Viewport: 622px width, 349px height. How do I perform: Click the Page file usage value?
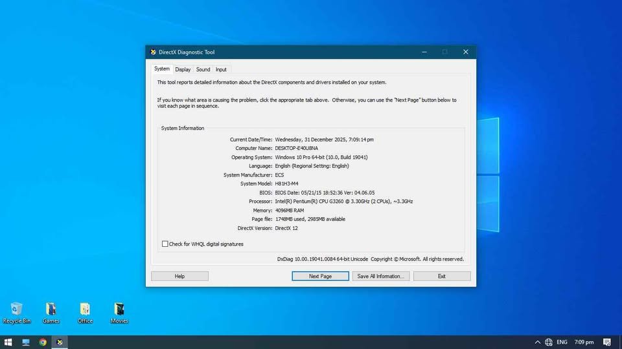(x=310, y=219)
